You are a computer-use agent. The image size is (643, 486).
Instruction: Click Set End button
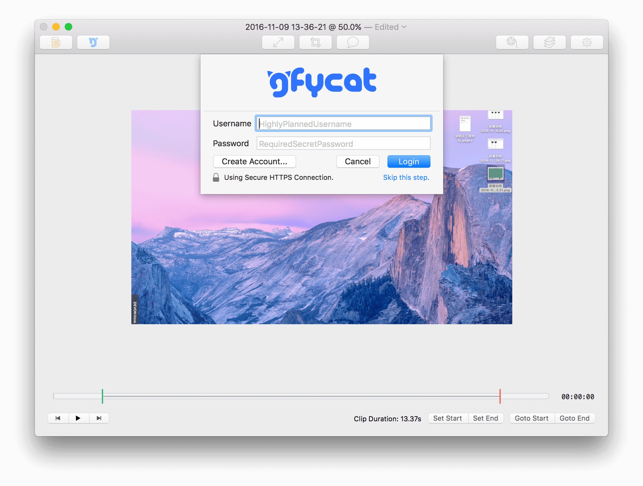(486, 418)
